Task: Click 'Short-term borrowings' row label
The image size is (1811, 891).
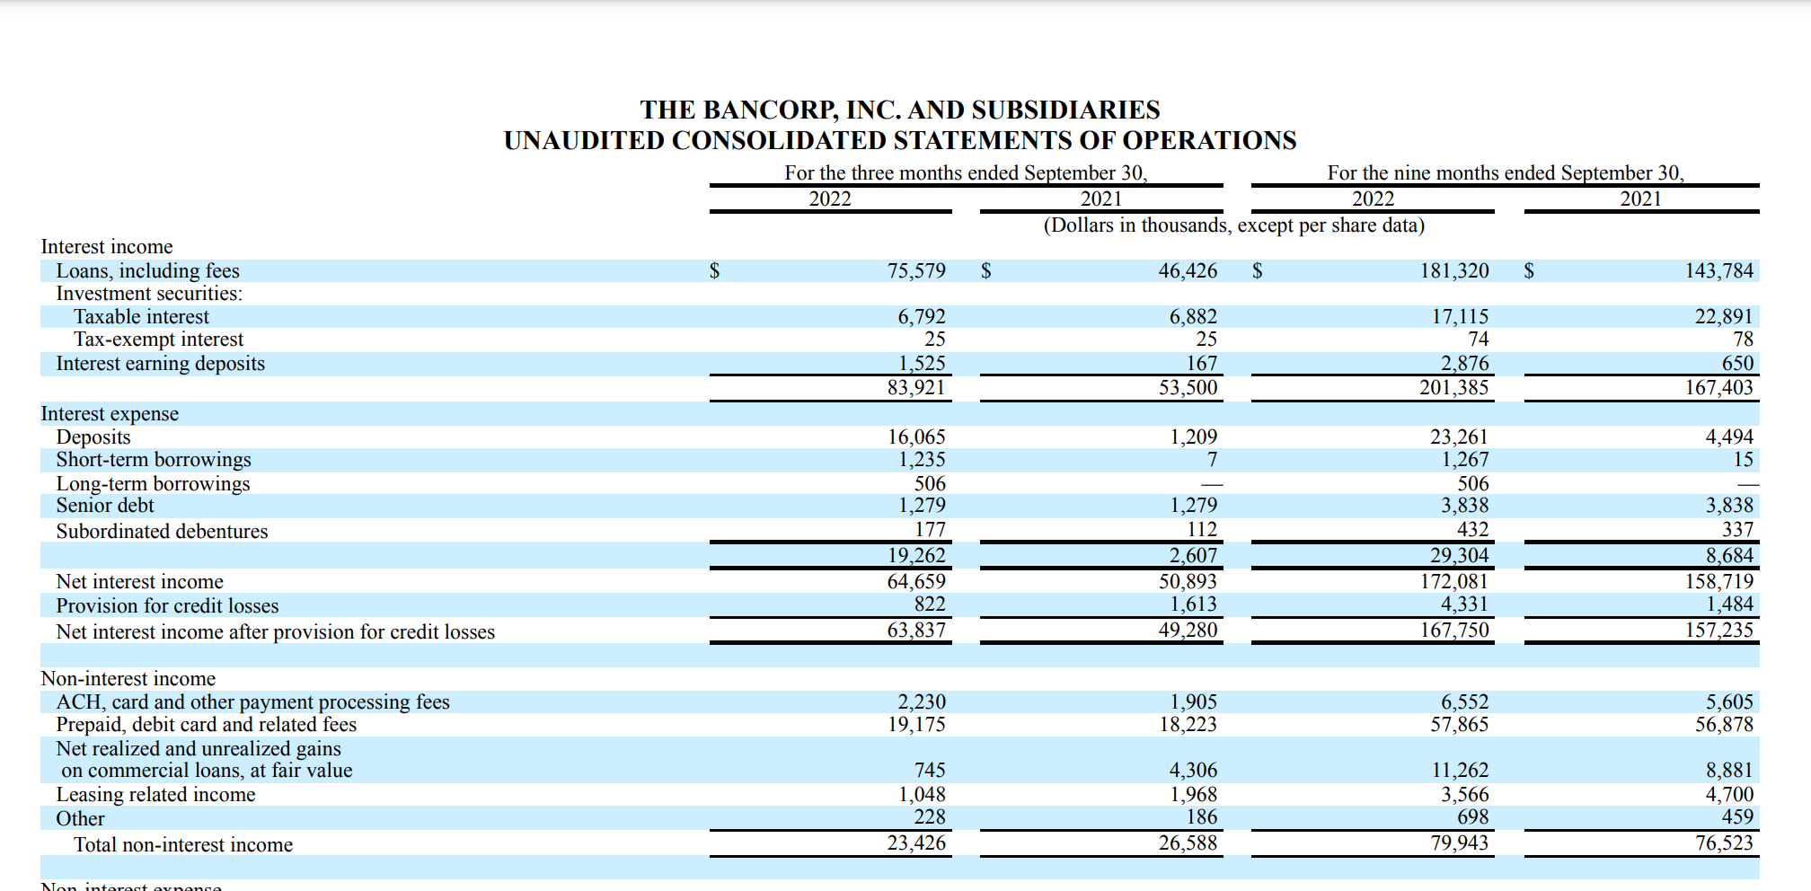Action: coord(154,459)
